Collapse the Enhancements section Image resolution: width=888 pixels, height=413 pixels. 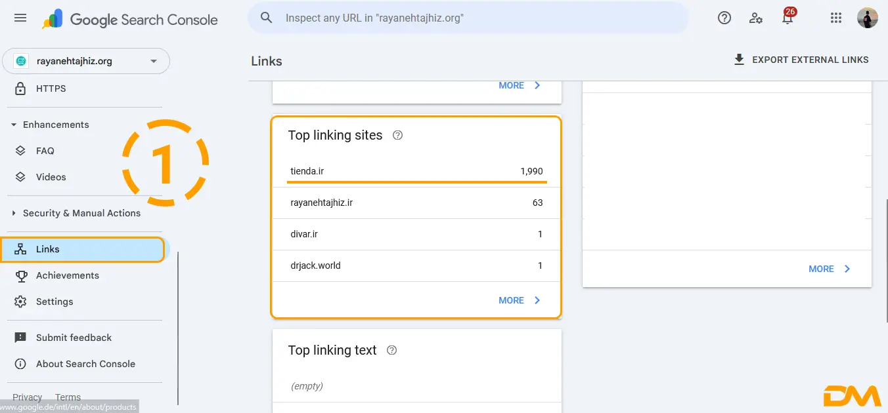click(50, 125)
